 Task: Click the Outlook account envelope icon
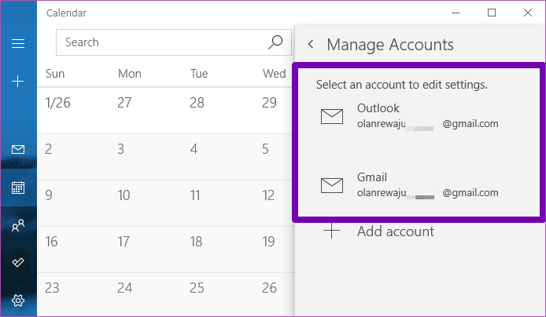332,116
